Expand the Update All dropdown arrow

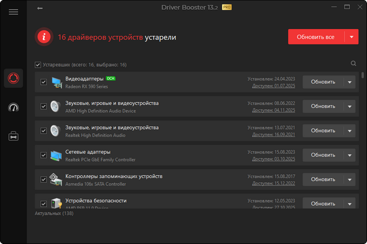(352, 37)
